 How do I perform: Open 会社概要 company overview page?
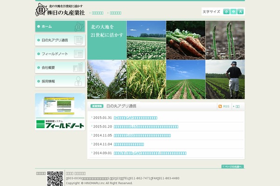point(60,67)
